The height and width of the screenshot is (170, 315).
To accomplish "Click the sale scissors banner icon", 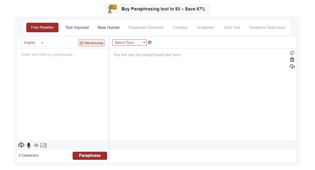I will (112, 9).
